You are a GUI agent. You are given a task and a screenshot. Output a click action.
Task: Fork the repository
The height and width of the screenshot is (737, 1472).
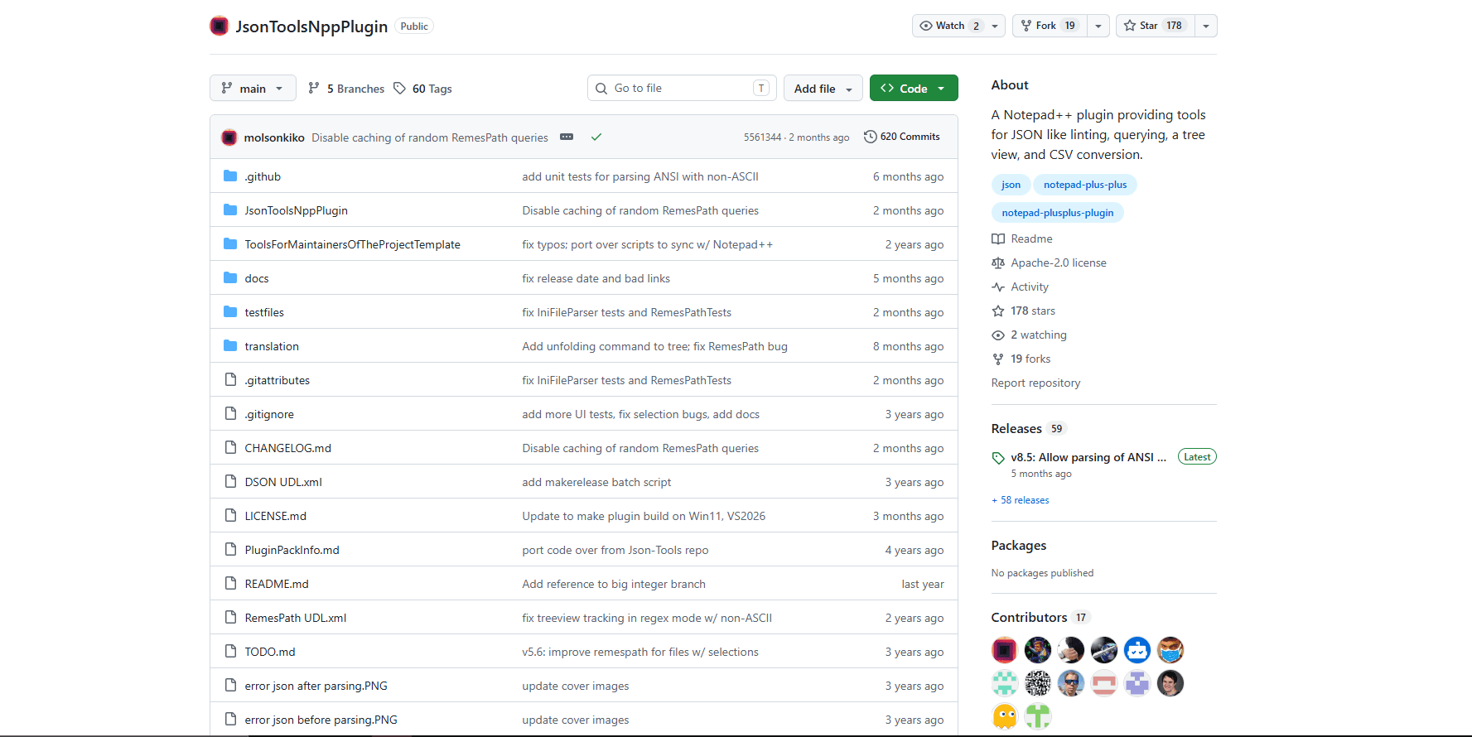tap(1050, 26)
